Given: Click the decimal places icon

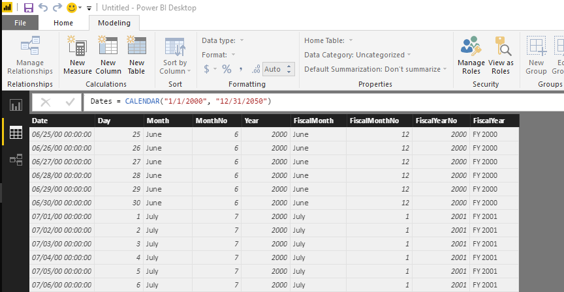Looking at the screenshot, I should click(256, 69).
